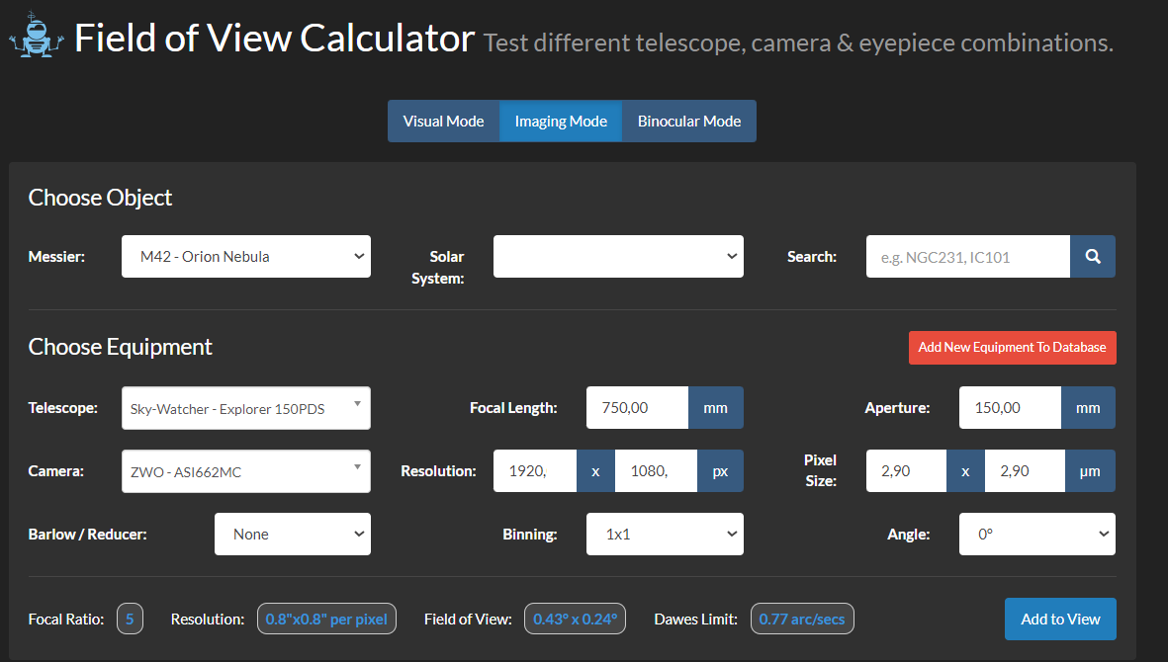Expand the Solar System dropdown
The width and height of the screenshot is (1168, 662).
(x=618, y=256)
